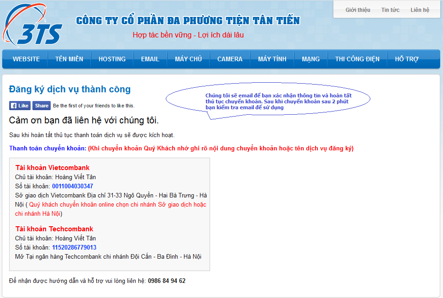Click the Tài khoản Vietcombank heading
The width and height of the screenshot is (443, 298).
(53, 168)
